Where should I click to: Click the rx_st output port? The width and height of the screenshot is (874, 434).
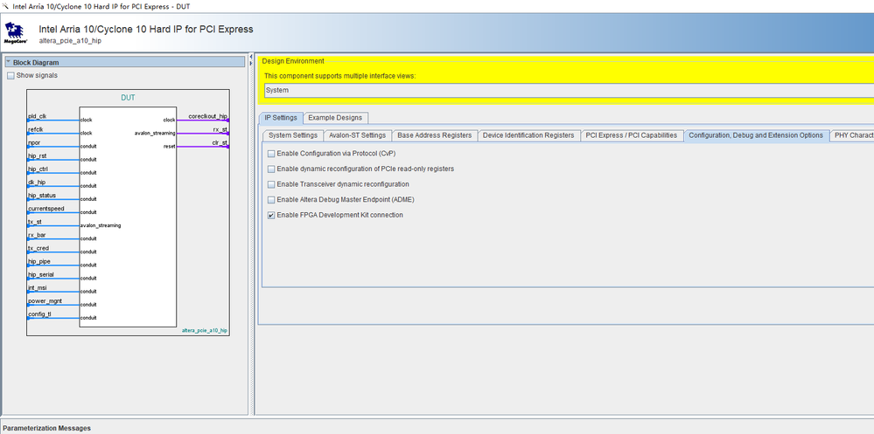pos(220,129)
